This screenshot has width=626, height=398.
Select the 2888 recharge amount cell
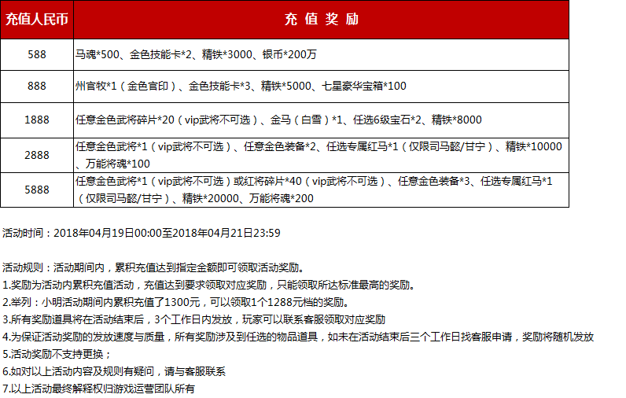point(37,155)
